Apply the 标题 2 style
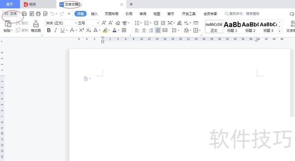 pyautogui.click(x=250, y=27)
